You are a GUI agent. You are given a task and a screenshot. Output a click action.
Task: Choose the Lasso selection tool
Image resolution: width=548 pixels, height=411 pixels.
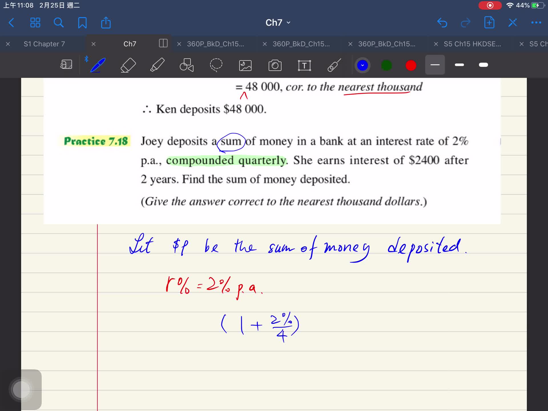(x=216, y=65)
